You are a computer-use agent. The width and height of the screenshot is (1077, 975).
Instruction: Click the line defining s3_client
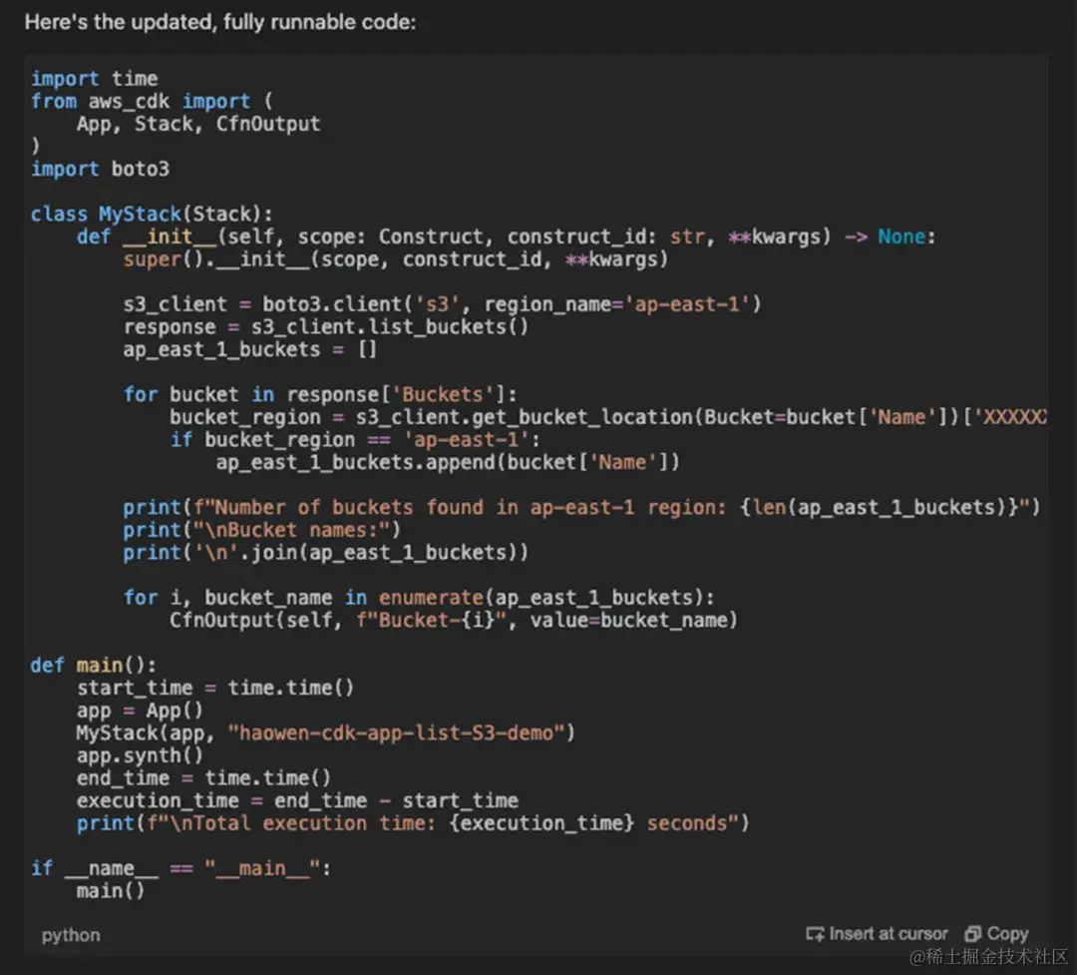[443, 304]
